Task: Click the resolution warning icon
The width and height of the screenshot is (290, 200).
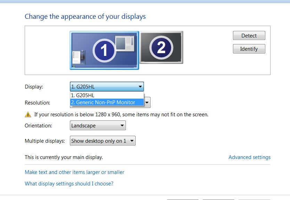Action: 28,115
